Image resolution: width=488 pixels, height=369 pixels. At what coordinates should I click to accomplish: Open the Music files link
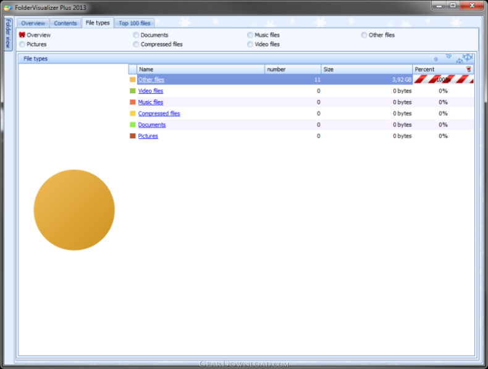[x=151, y=102]
